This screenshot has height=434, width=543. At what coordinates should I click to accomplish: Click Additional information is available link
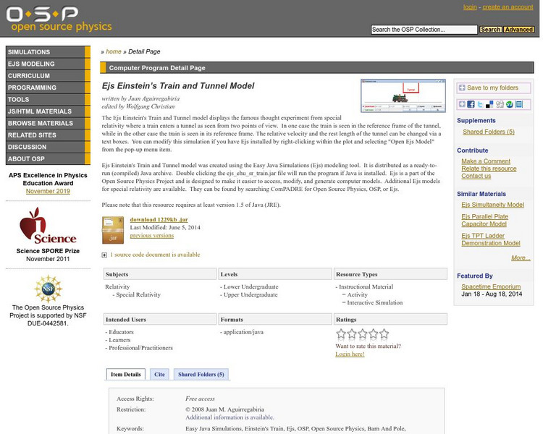click(x=230, y=417)
